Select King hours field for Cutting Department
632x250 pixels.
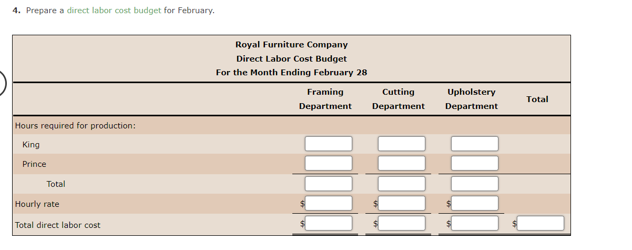pos(402,144)
